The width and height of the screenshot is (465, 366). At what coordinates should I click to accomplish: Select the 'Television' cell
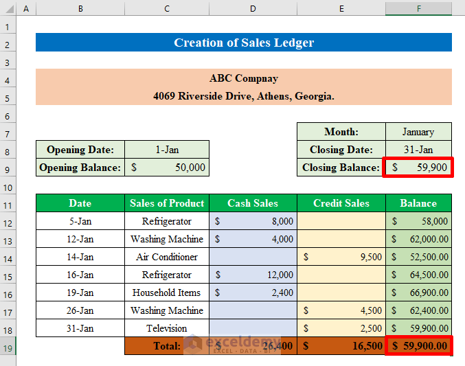click(x=167, y=328)
